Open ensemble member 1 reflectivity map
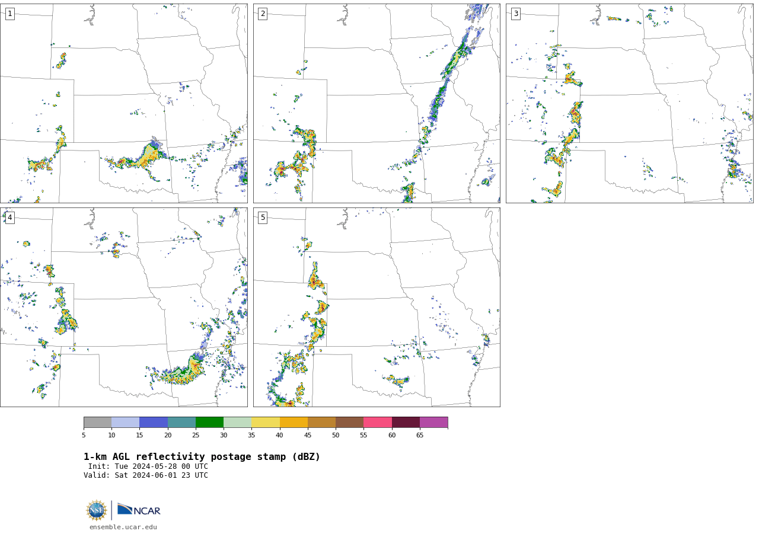759x534 pixels. point(123,103)
